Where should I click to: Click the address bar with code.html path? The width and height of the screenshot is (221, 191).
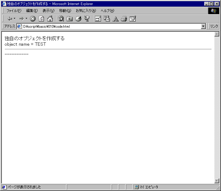pos(111,27)
